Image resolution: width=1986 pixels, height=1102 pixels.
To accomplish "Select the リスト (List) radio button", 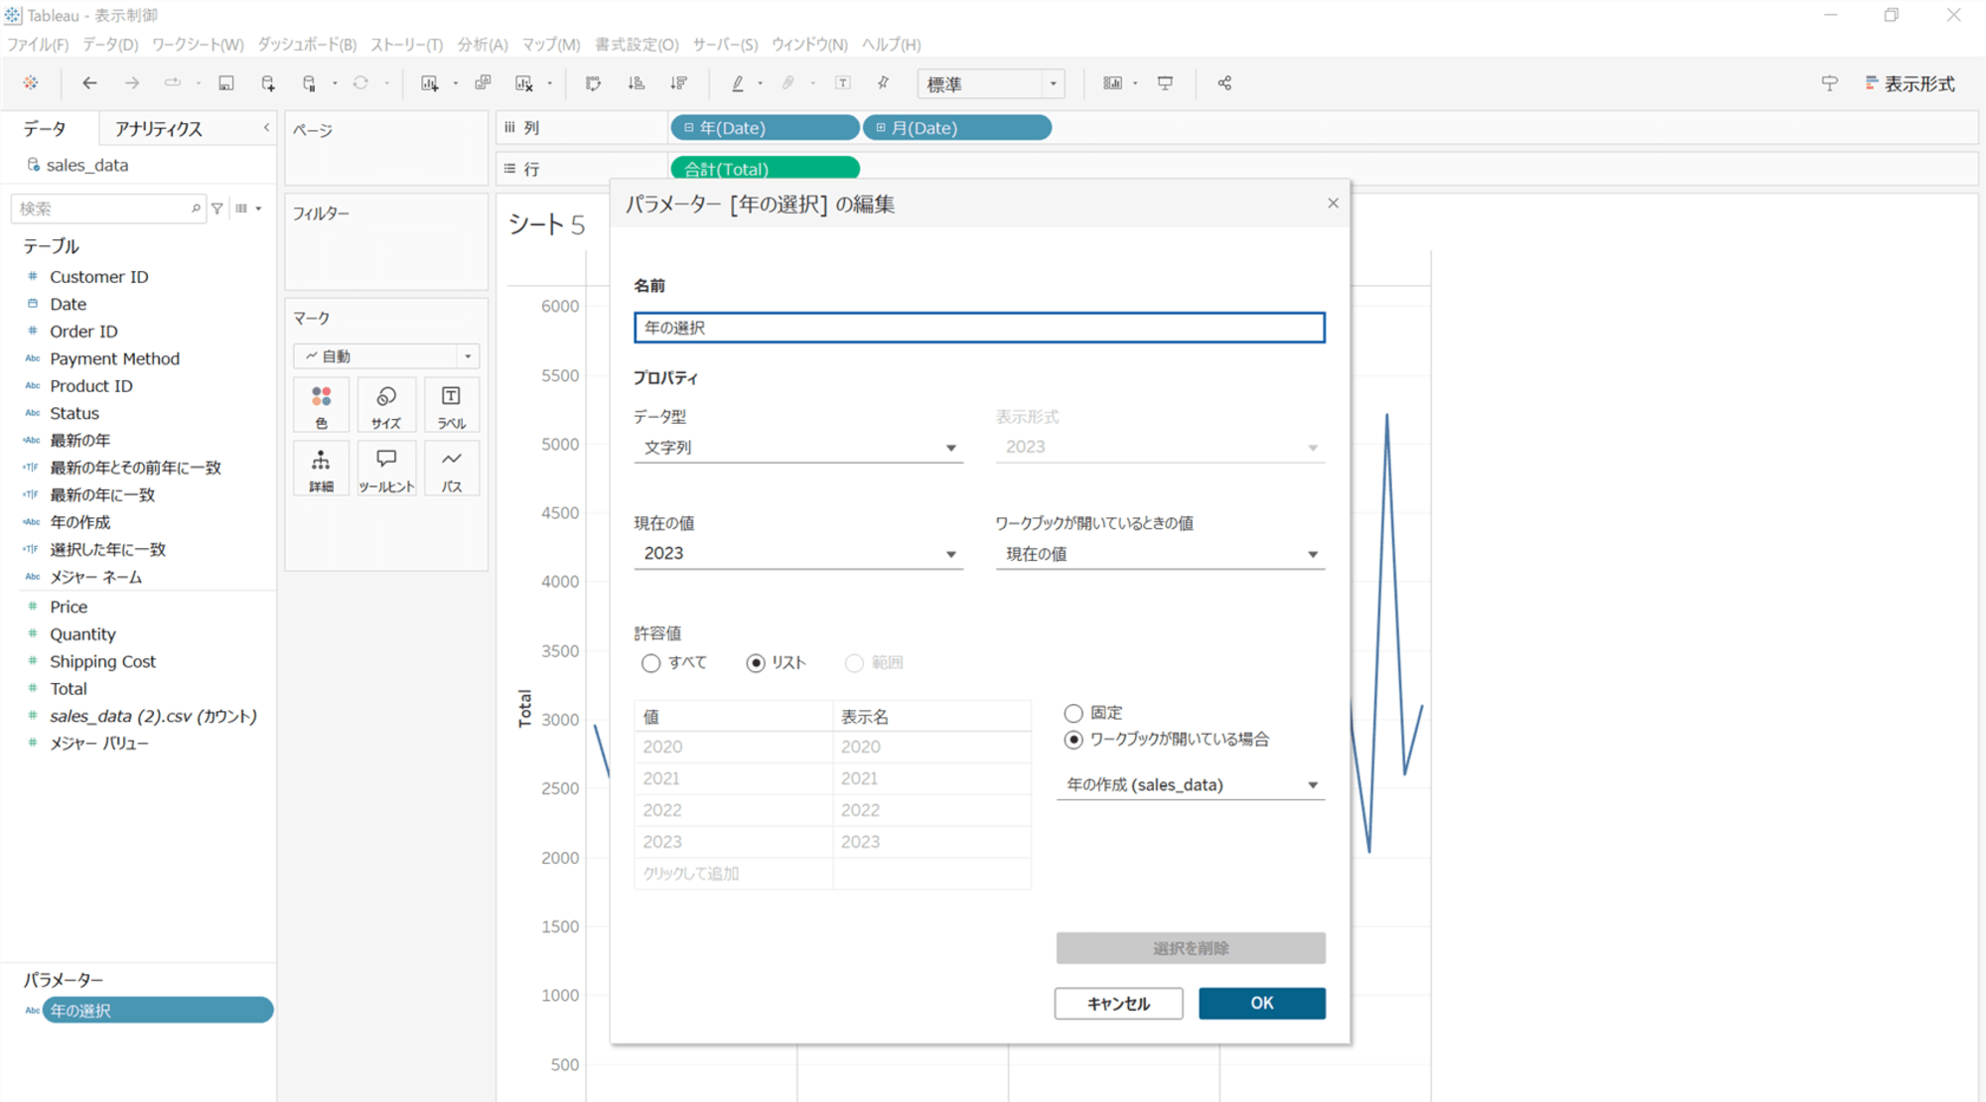I will (756, 663).
